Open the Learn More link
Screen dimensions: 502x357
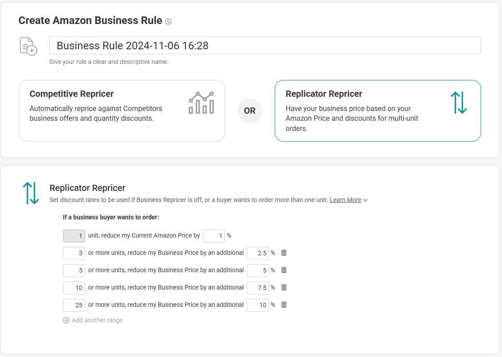[345, 200]
